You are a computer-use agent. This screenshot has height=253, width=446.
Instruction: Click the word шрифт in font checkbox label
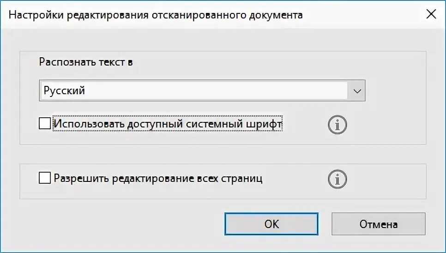click(x=264, y=124)
